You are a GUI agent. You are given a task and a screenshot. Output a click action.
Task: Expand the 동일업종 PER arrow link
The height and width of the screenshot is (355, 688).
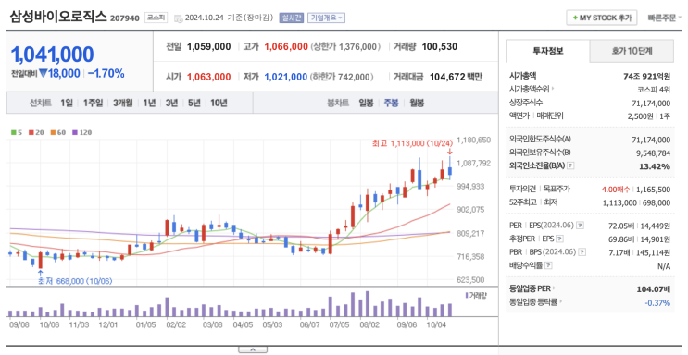554,288
